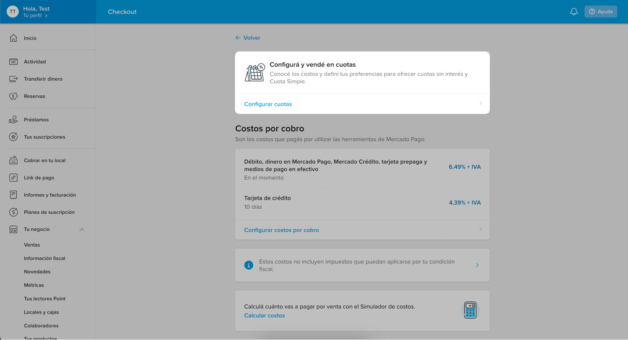
Task: Click the Configurar cuotas link
Action: point(268,104)
